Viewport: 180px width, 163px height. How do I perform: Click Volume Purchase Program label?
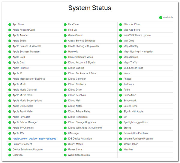pos(138,139)
